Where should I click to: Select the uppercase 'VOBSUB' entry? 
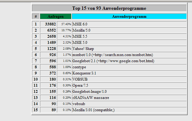[80, 79]
